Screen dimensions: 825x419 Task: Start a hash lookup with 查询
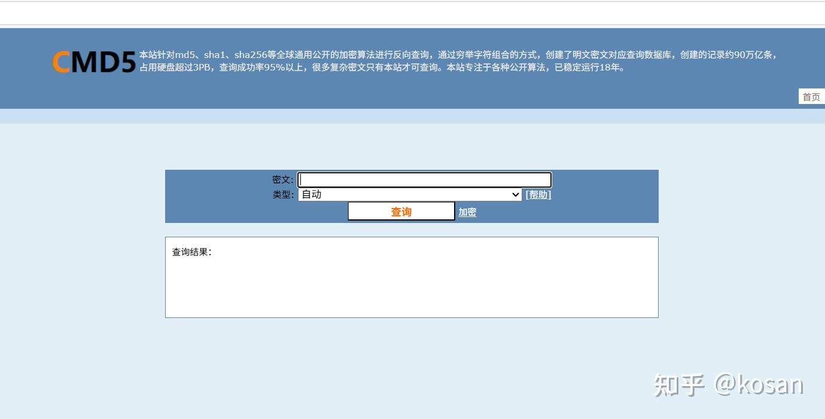[x=401, y=211]
